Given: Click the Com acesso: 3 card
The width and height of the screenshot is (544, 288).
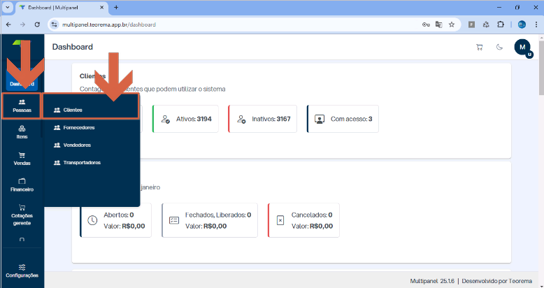Looking at the screenshot, I should coord(343,119).
